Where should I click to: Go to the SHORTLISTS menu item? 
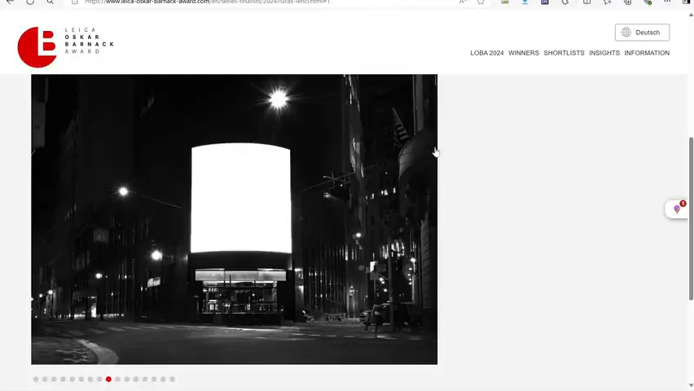click(564, 53)
